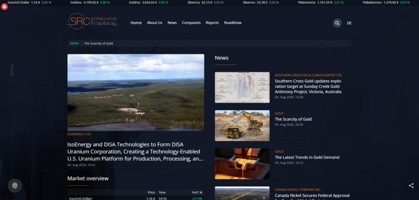Click Silver/oz 53,78 € ticker entry

click(x=261, y=2)
